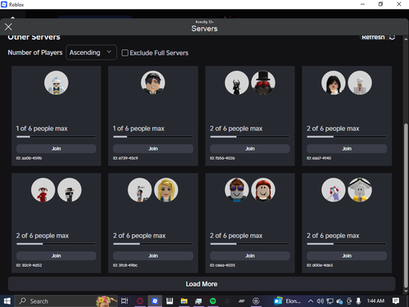Click the player-count bar of server aa0b-459b
Viewport: 409px width, 307px height.
[x=56, y=137]
